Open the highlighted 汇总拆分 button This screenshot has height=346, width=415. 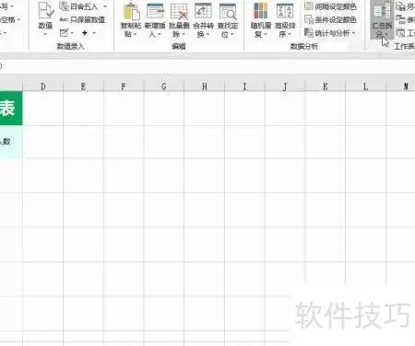[x=382, y=19]
